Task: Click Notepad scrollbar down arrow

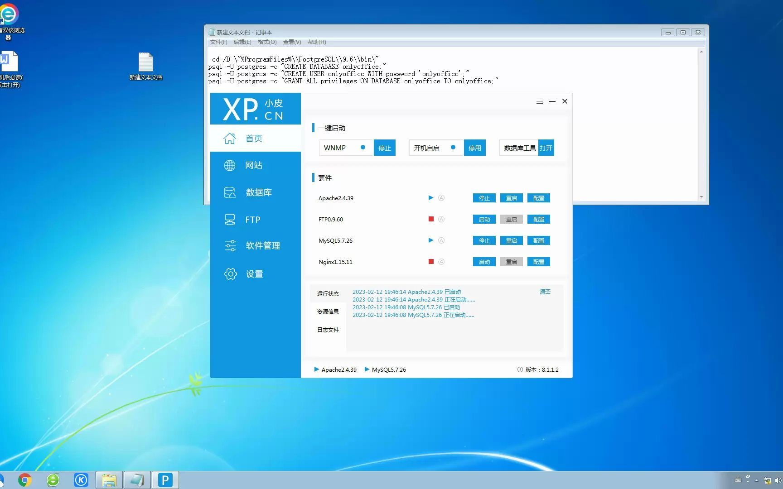Action: click(x=701, y=197)
